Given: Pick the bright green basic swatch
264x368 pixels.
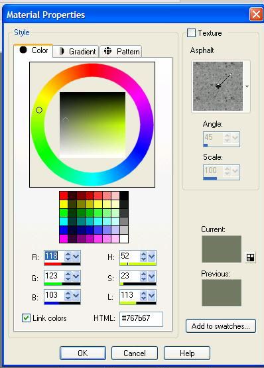Looking at the screenshot, I should pos(64,213).
